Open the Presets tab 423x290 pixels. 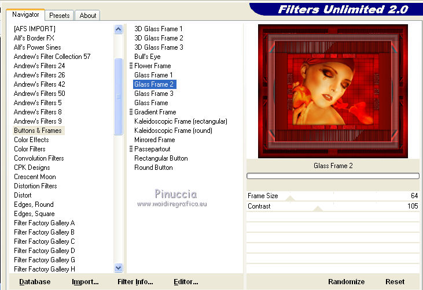click(x=60, y=16)
